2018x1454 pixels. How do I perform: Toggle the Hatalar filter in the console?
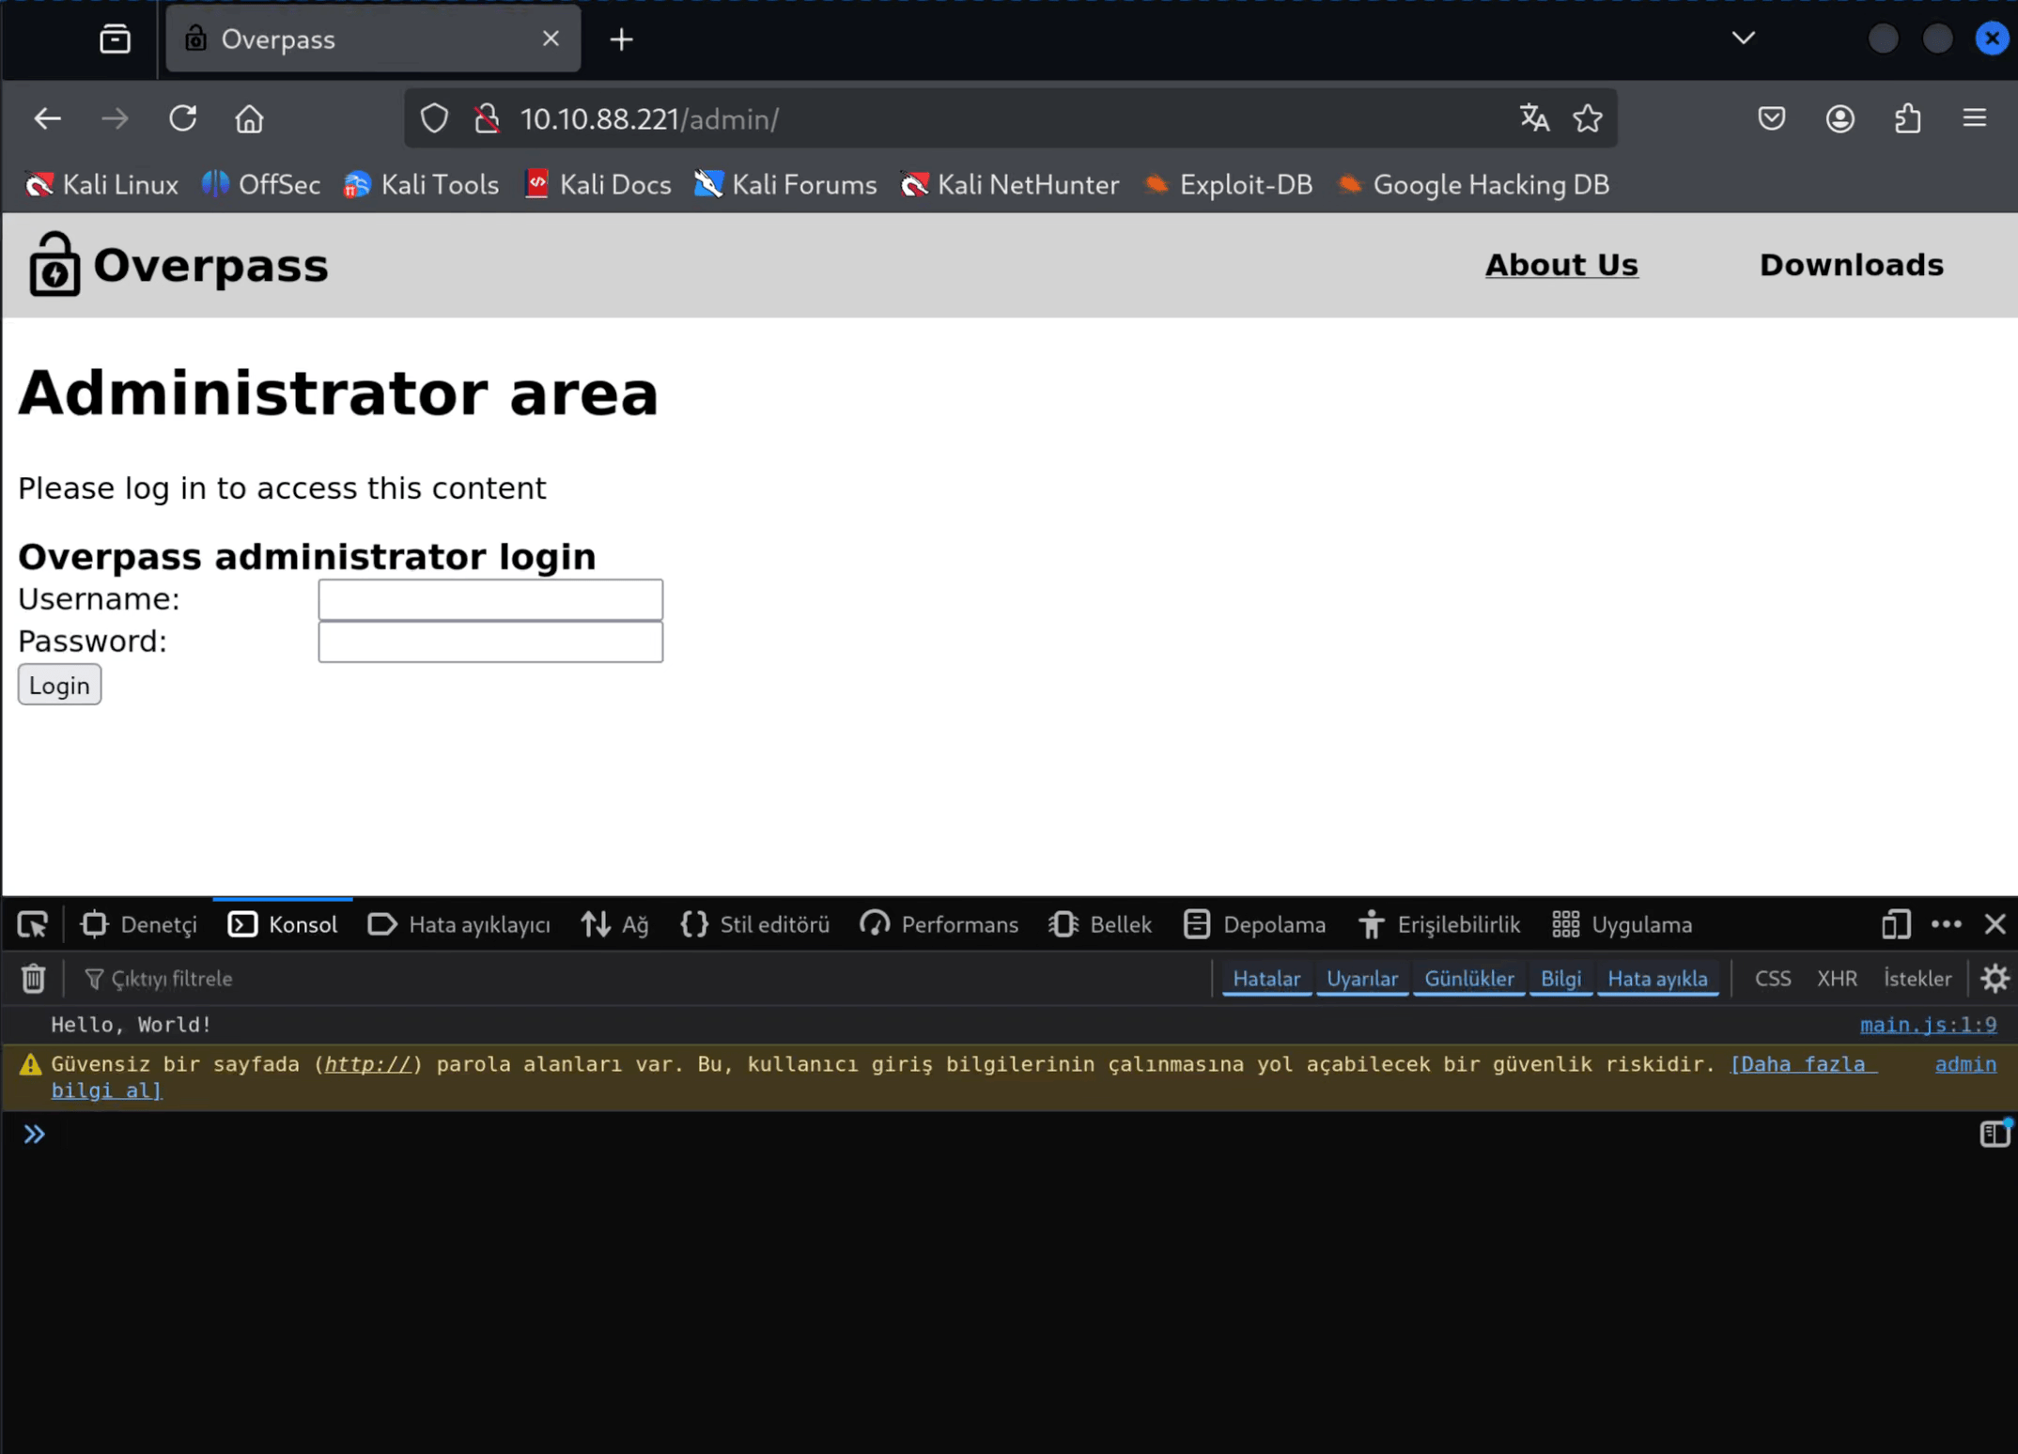pos(1265,979)
